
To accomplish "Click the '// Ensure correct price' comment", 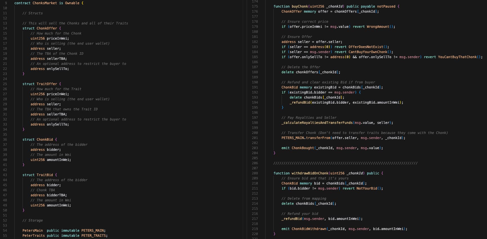I will click(x=305, y=22).
